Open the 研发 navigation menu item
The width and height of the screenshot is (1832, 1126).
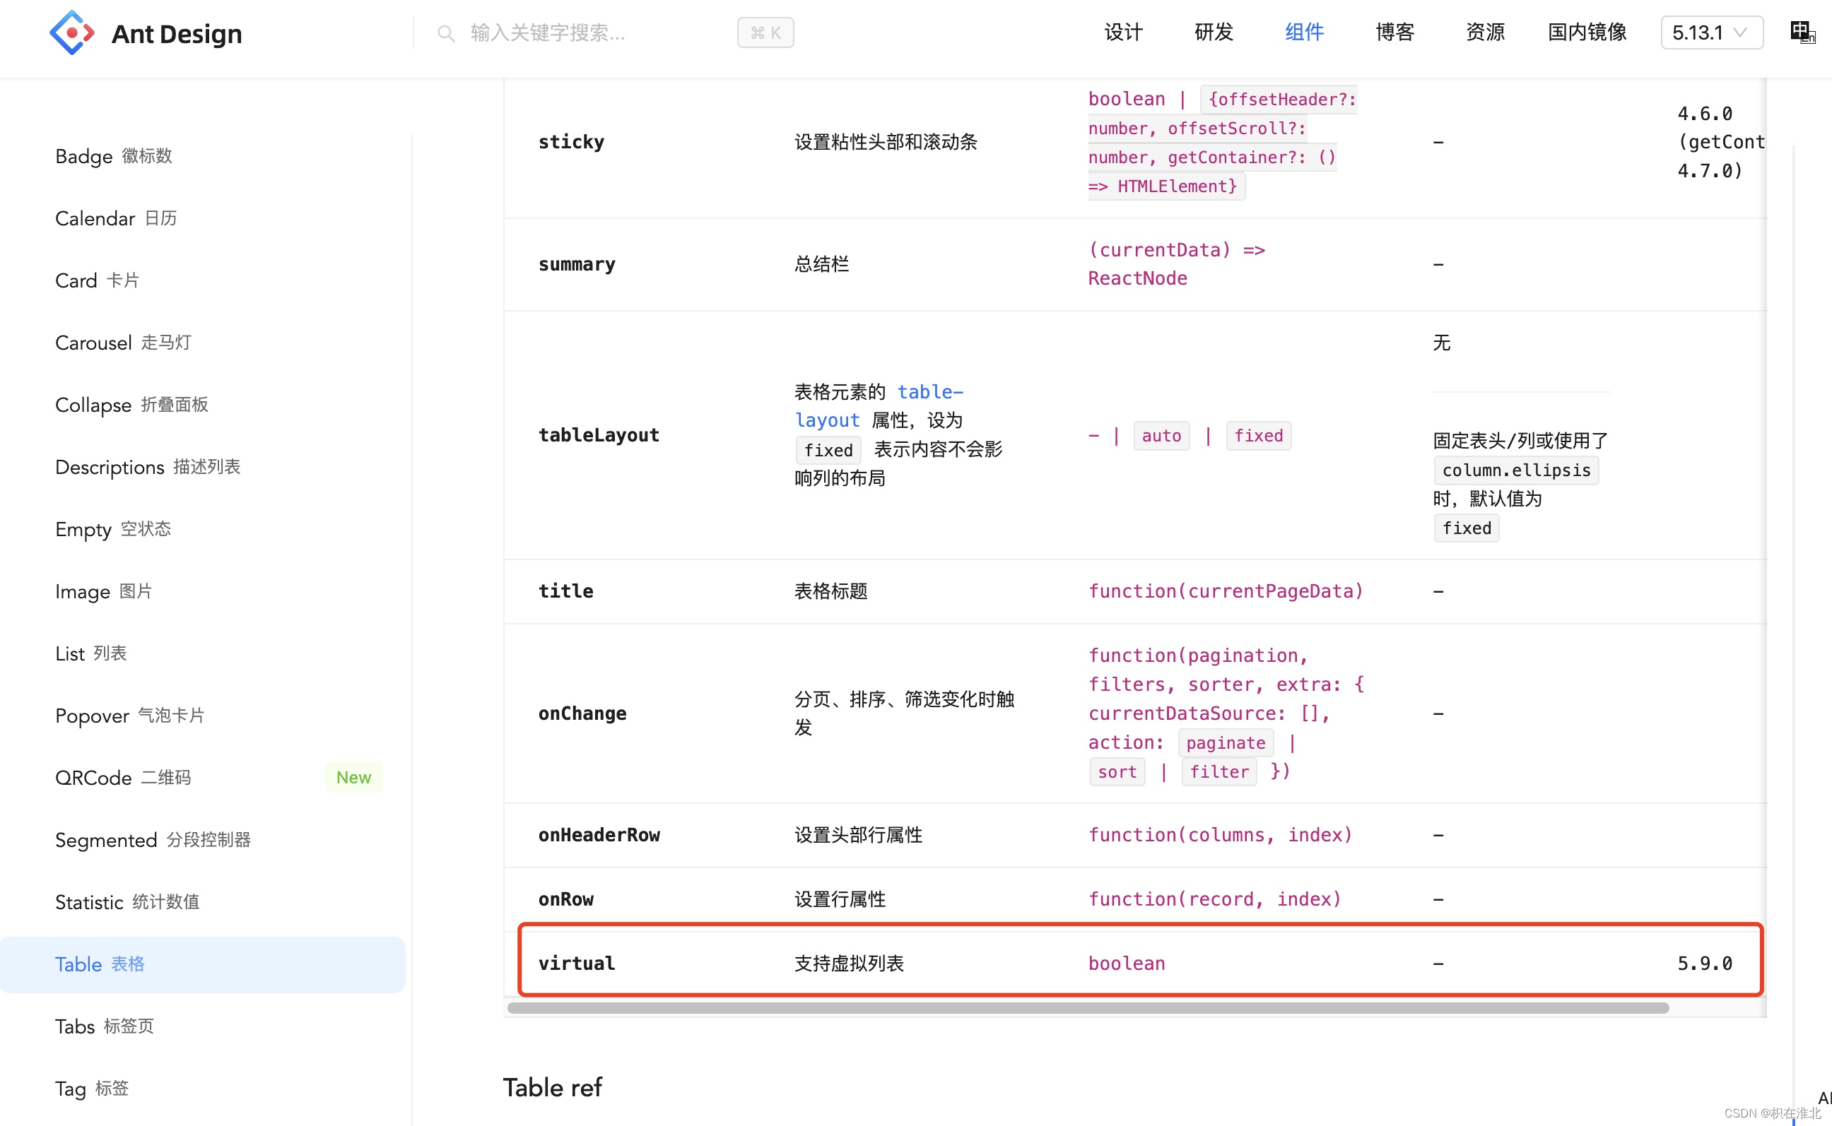tap(1214, 32)
